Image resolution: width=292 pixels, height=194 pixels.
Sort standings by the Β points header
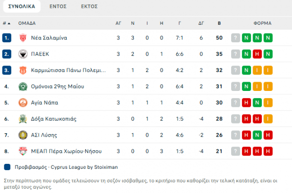click(x=219, y=23)
